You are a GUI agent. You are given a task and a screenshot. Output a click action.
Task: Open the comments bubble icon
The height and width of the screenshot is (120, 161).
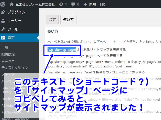point(73,4)
